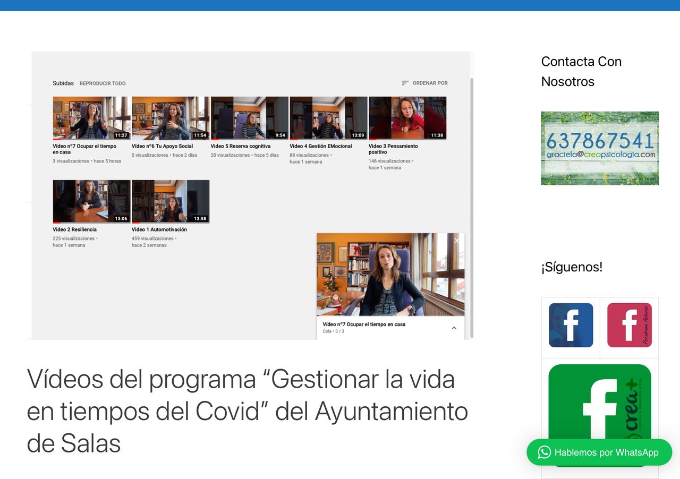This screenshot has width=680, height=479.
Task: Click REPRODUCIR TODO to play all
Action: pyautogui.click(x=103, y=83)
